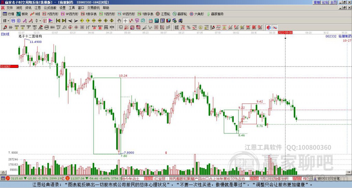Step chart left with black arrow
Viewport: 352px width, 188px height.
(70, 21)
